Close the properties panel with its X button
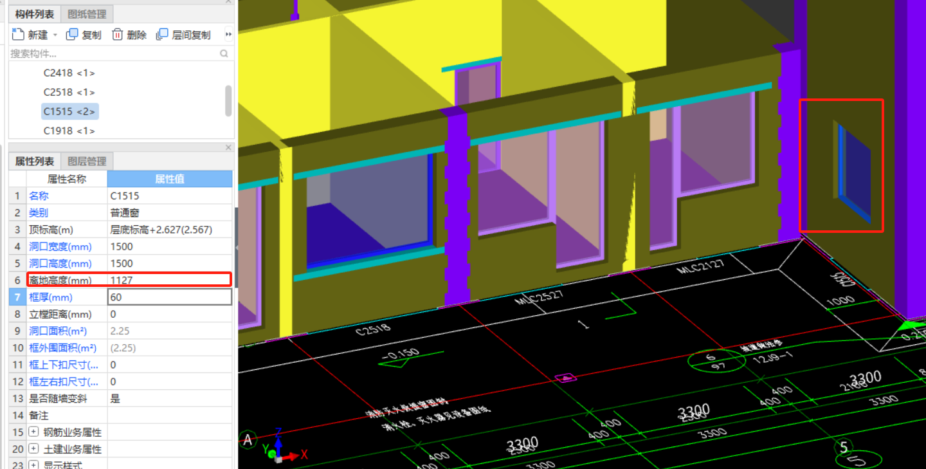Viewport: 926px width, 469px height. [x=228, y=147]
